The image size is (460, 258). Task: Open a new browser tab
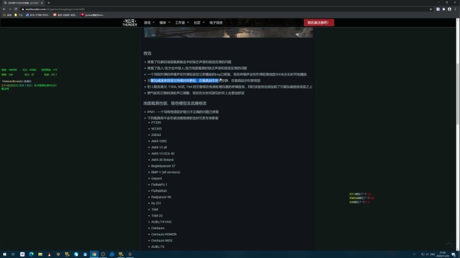point(49,3)
